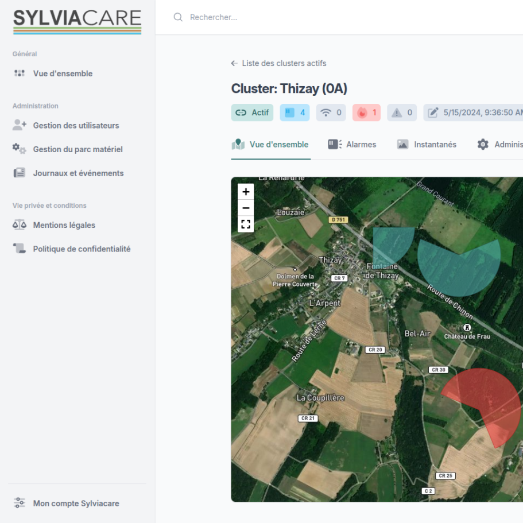Open Gestion des utilisateurs
The height and width of the screenshot is (523, 523).
[x=76, y=125]
